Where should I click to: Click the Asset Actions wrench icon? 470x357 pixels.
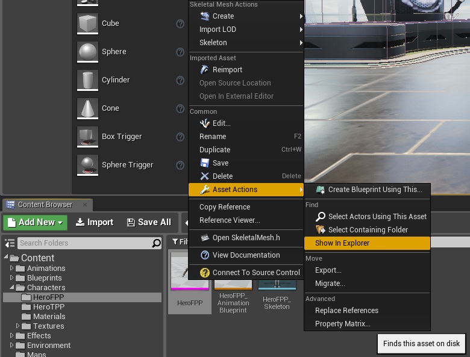point(205,190)
